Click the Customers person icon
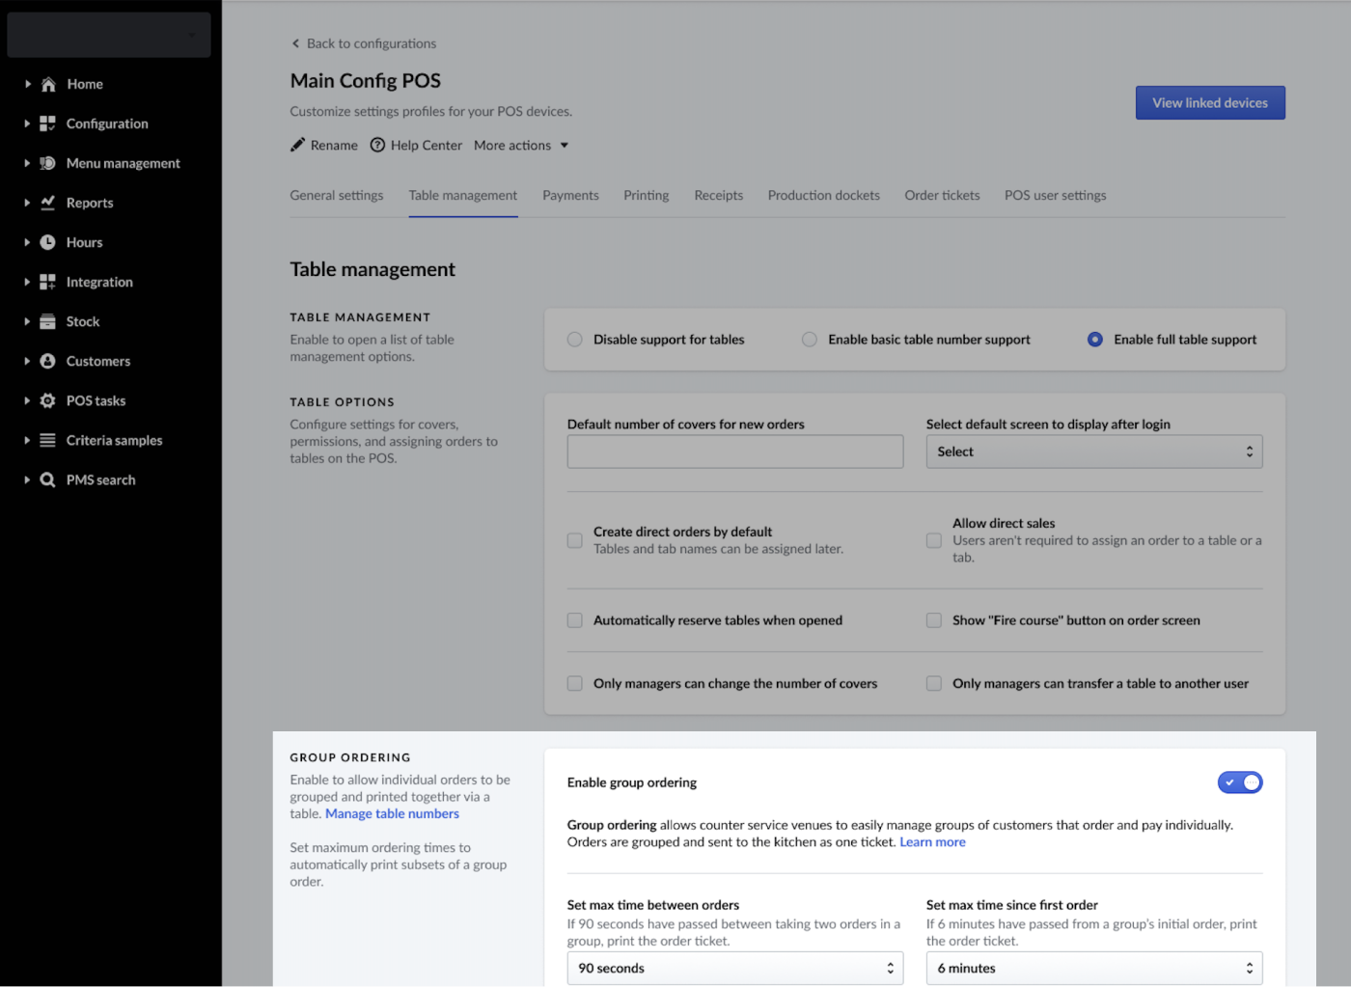Screen dimensions: 1351x987 [x=47, y=361]
